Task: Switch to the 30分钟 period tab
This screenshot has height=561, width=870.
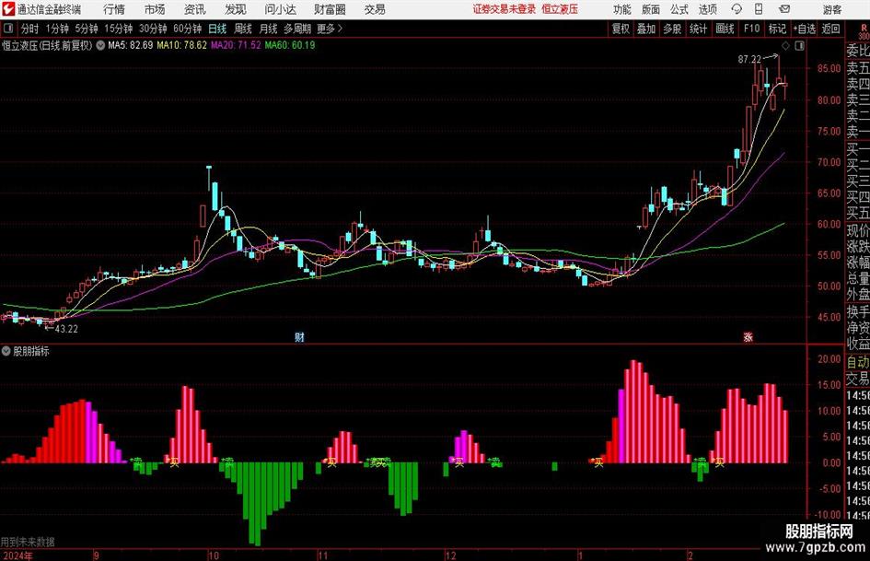Action: 153,29
